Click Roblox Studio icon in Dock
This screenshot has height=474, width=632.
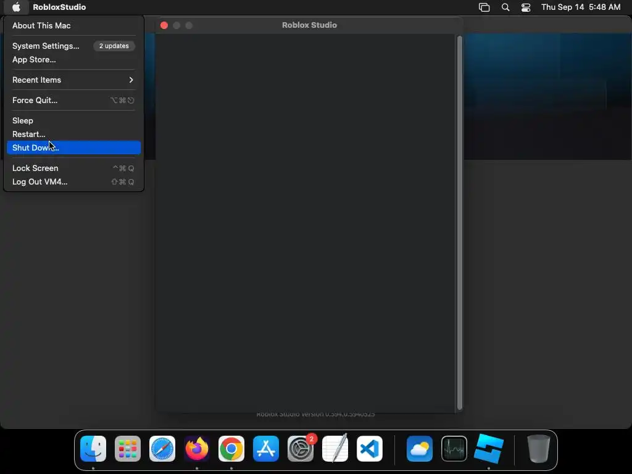pyautogui.click(x=489, y=449)
